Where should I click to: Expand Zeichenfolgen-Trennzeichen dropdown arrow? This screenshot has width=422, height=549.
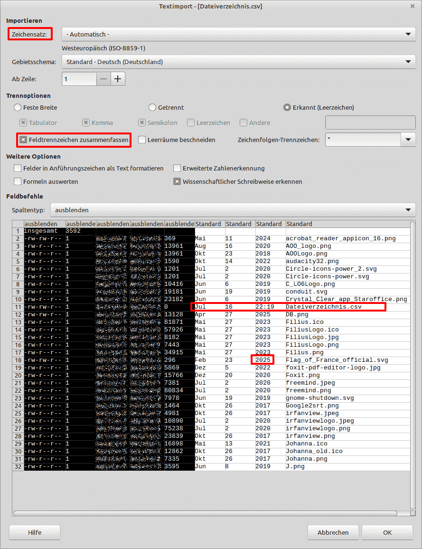tap(408, 140)
